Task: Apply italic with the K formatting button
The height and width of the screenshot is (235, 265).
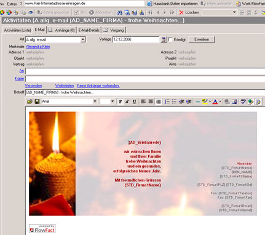Action: point(127,102)
